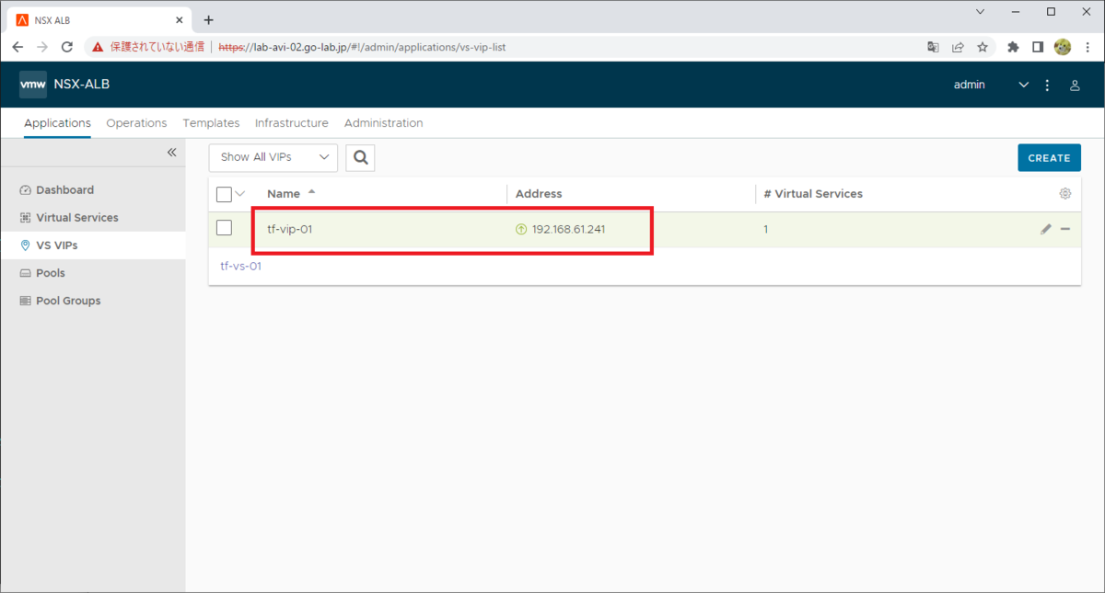1105x593 pixels.
Task: Collapse the left sidebar with the double chevron
Action: [171, 153]
